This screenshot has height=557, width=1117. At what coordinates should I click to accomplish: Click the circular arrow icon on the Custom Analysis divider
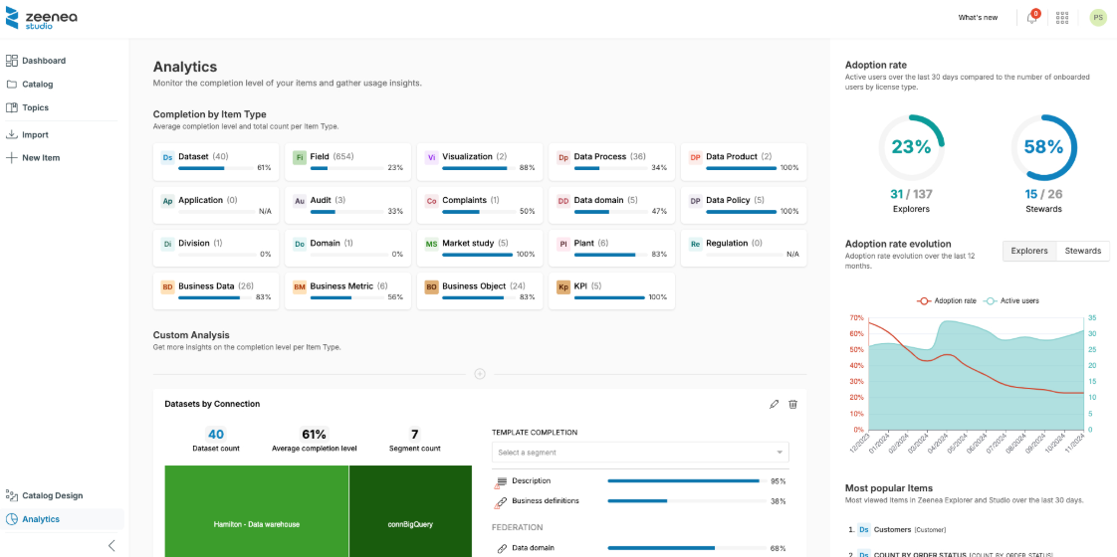pyautogui.click(x=480, y=374)
